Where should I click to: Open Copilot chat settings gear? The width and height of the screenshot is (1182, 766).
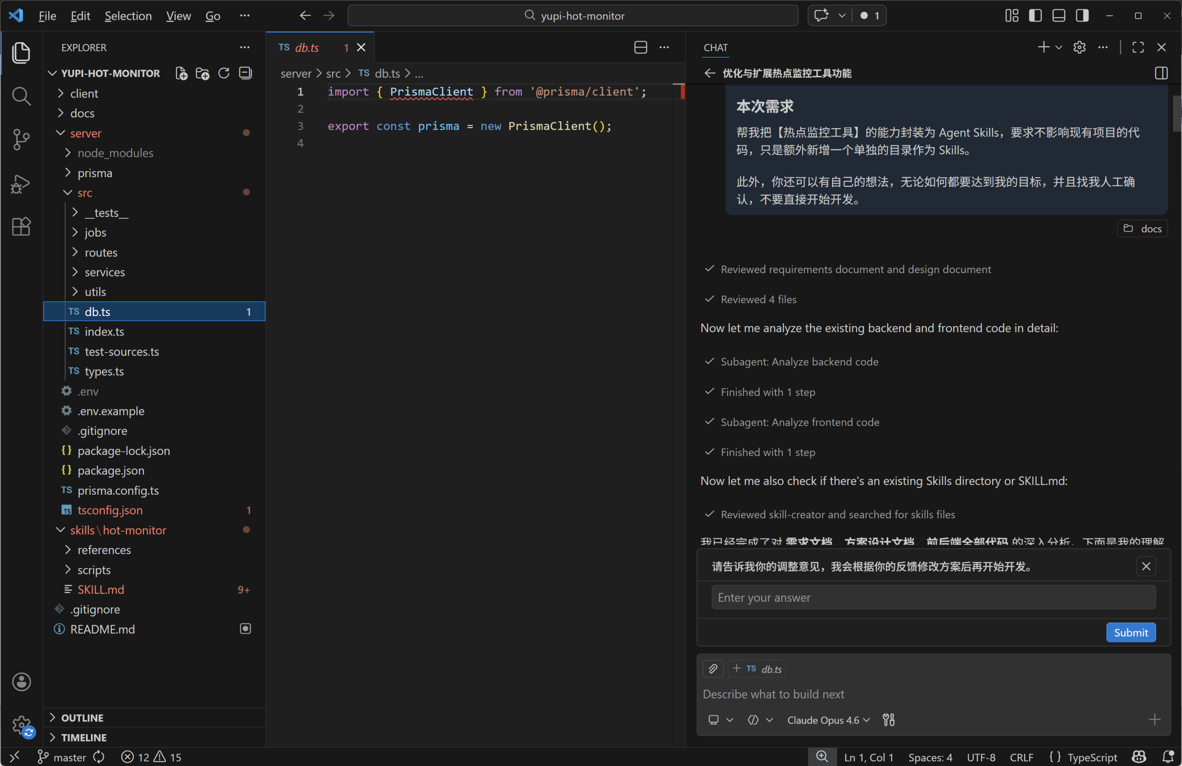(1079, 47)
